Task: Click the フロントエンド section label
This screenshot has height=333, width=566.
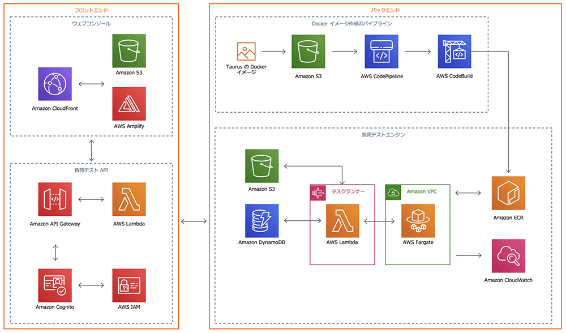Action: [91, 10]
